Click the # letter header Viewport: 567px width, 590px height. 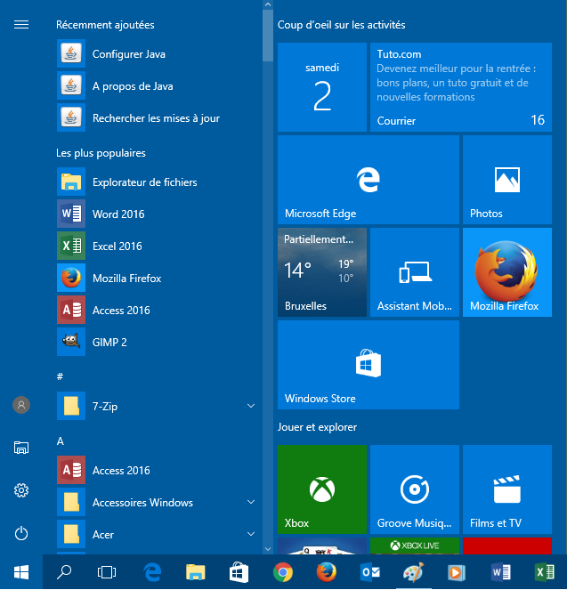click(60, 376)
